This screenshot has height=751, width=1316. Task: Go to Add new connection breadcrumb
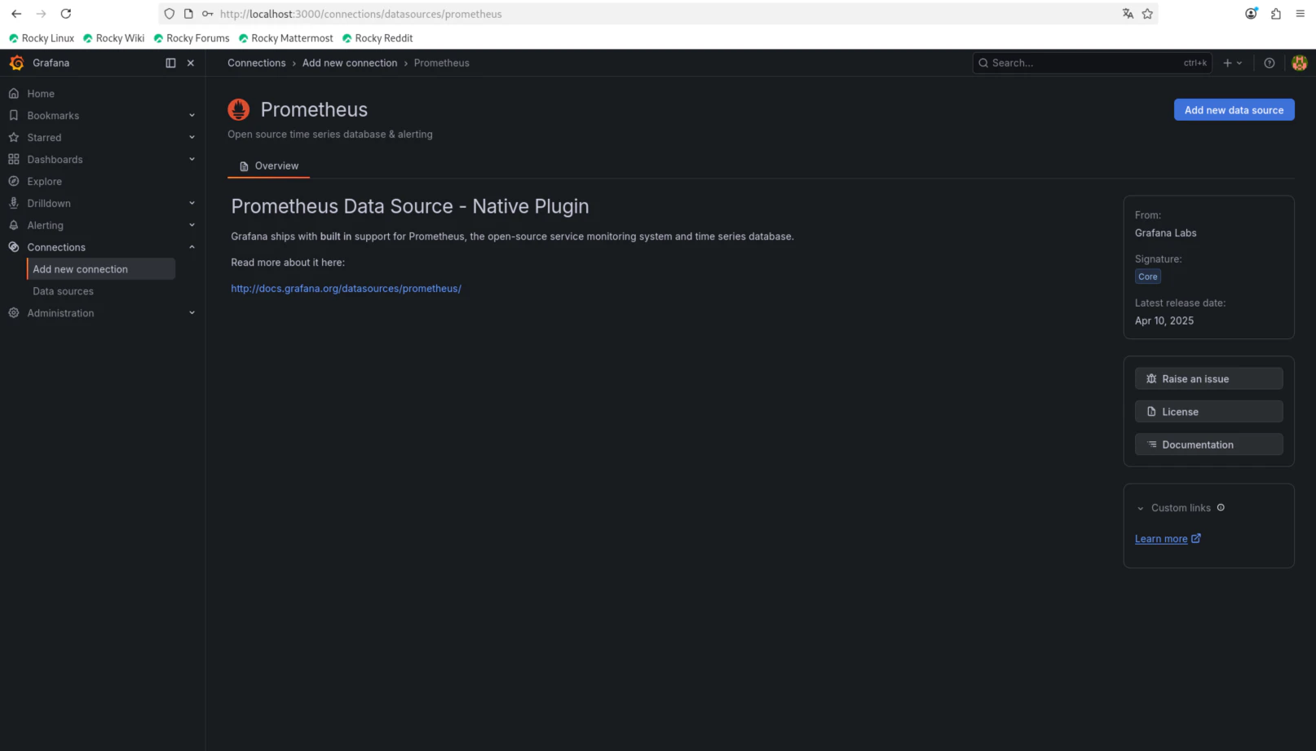pyautogui.click(x=350, y=63)
